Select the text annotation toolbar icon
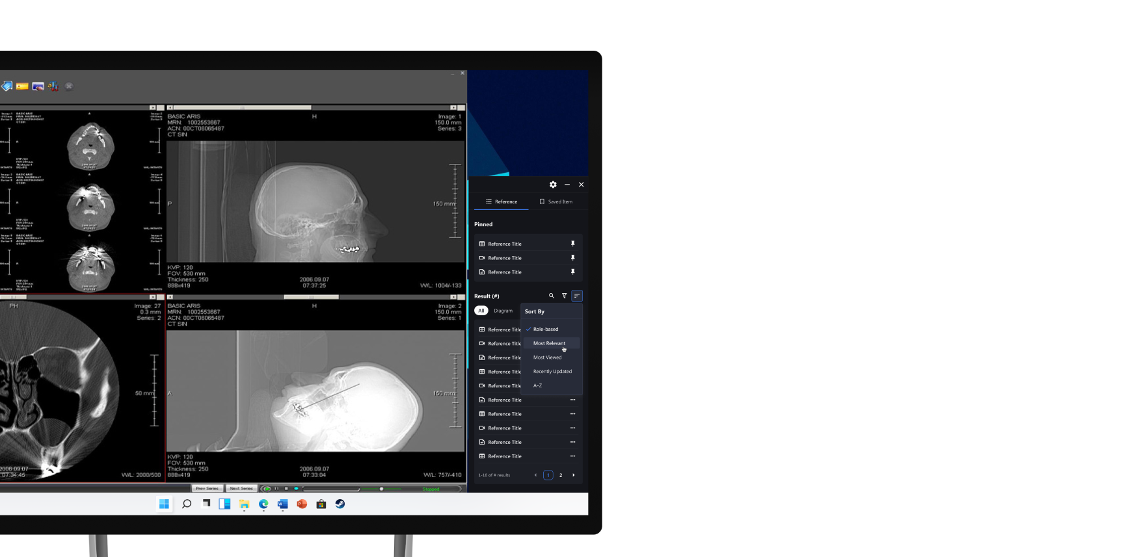1137x557 pixels. [53, 86]
